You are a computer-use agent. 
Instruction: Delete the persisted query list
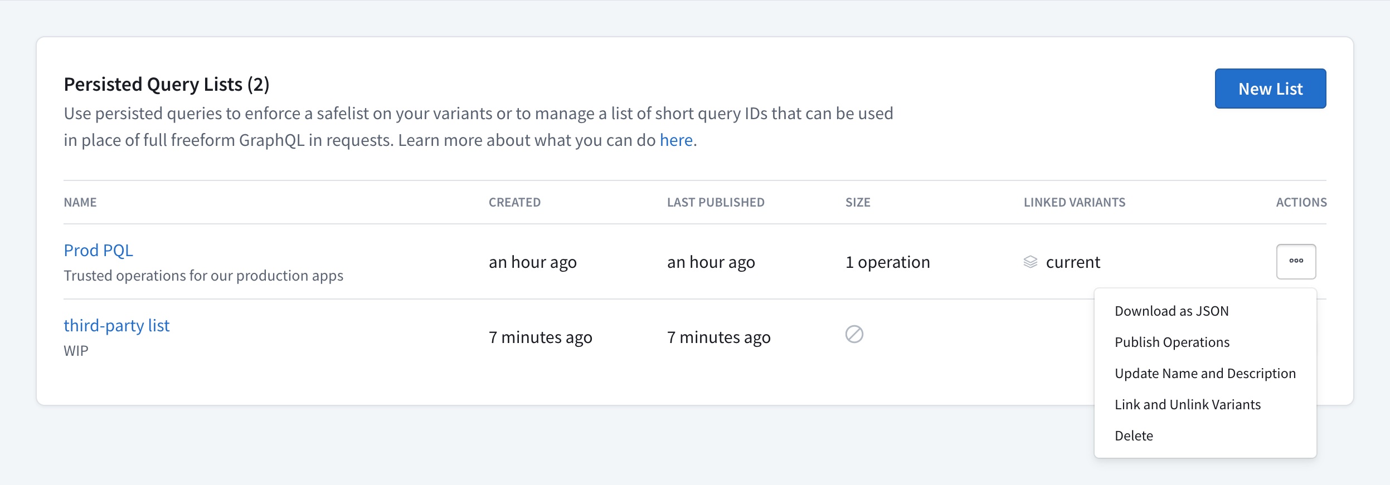pos(1134,435)
